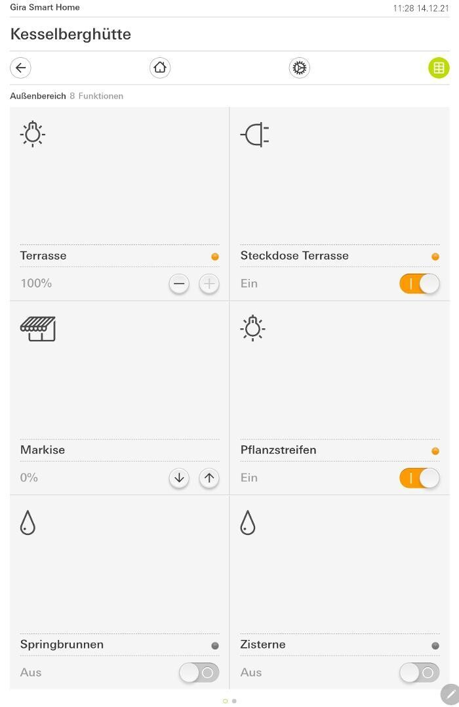The height and width of the screenshot is (707, 459).
Task: Click the Zisterne water drop icon
Action: [x=247, y=523]
